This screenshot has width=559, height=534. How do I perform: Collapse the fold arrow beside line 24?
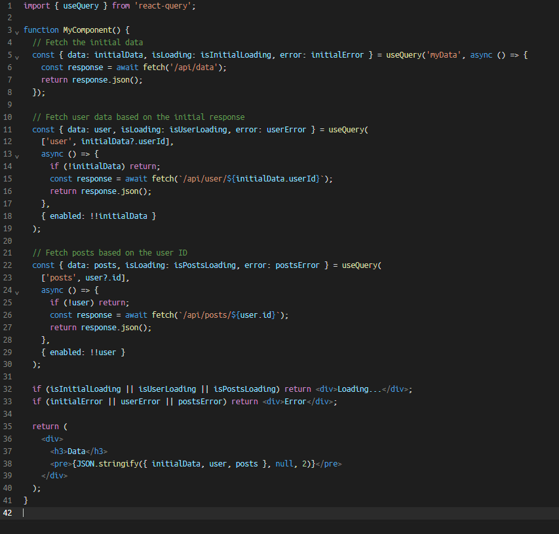(x=17, y=292)
